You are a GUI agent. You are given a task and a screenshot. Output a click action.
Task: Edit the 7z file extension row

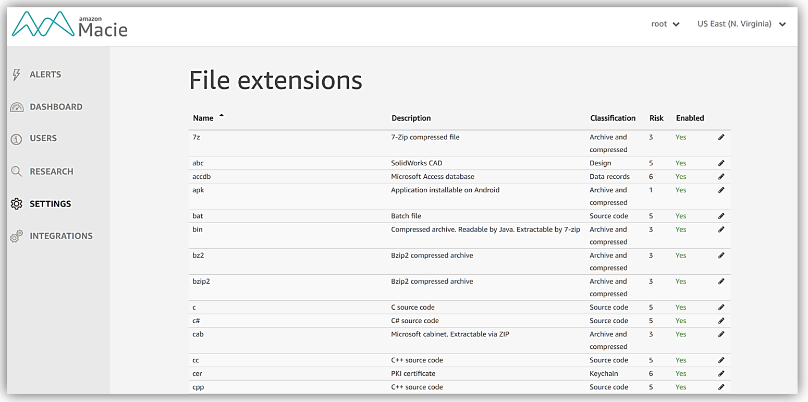tap(721, 137)
